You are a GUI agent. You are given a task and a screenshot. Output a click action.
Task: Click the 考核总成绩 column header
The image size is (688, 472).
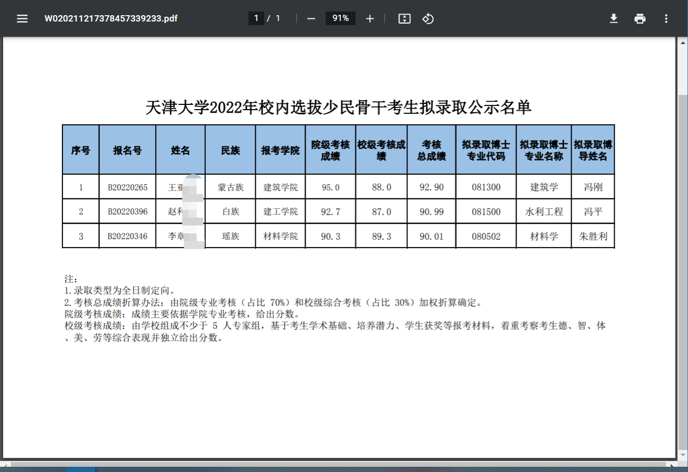432,150
